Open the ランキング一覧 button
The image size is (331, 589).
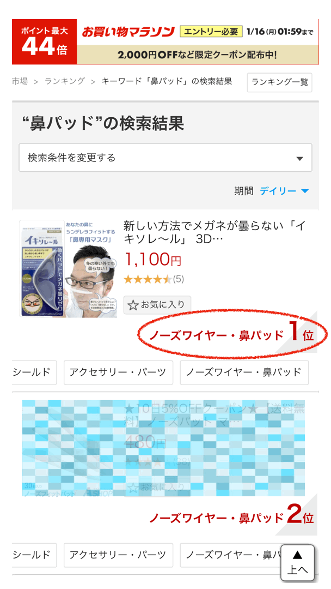click(x=280, y=82)
